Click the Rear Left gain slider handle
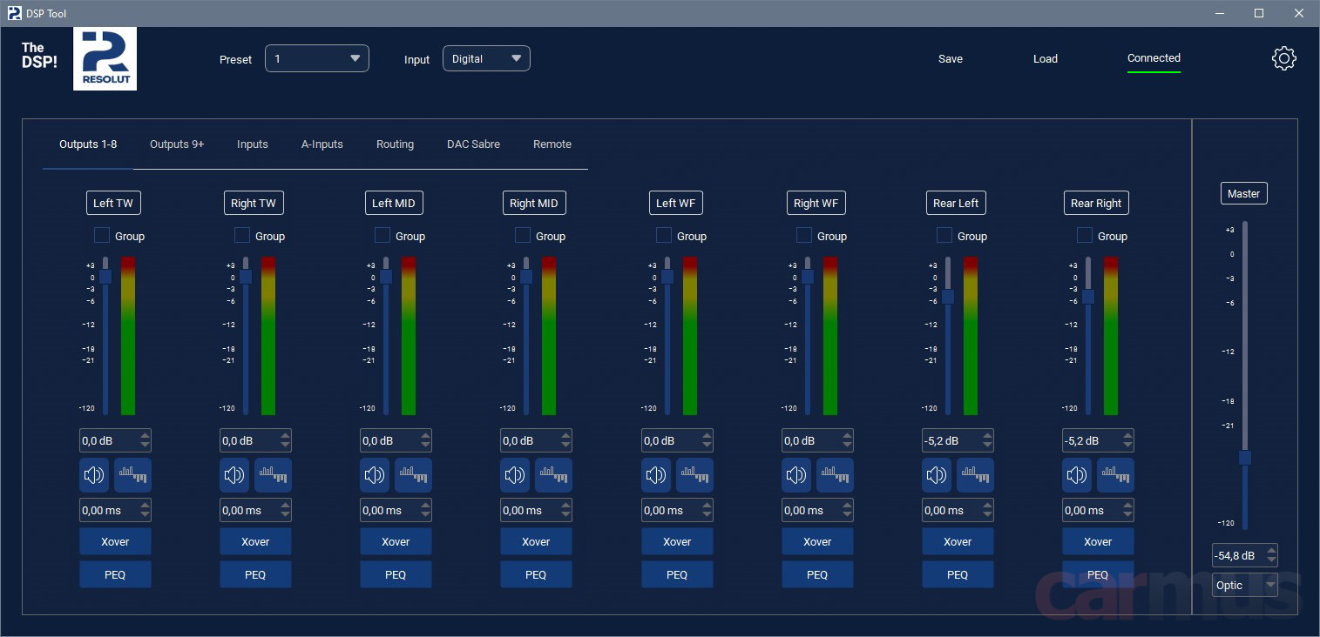The image size is (1320, 637). [x=948, y=297]
